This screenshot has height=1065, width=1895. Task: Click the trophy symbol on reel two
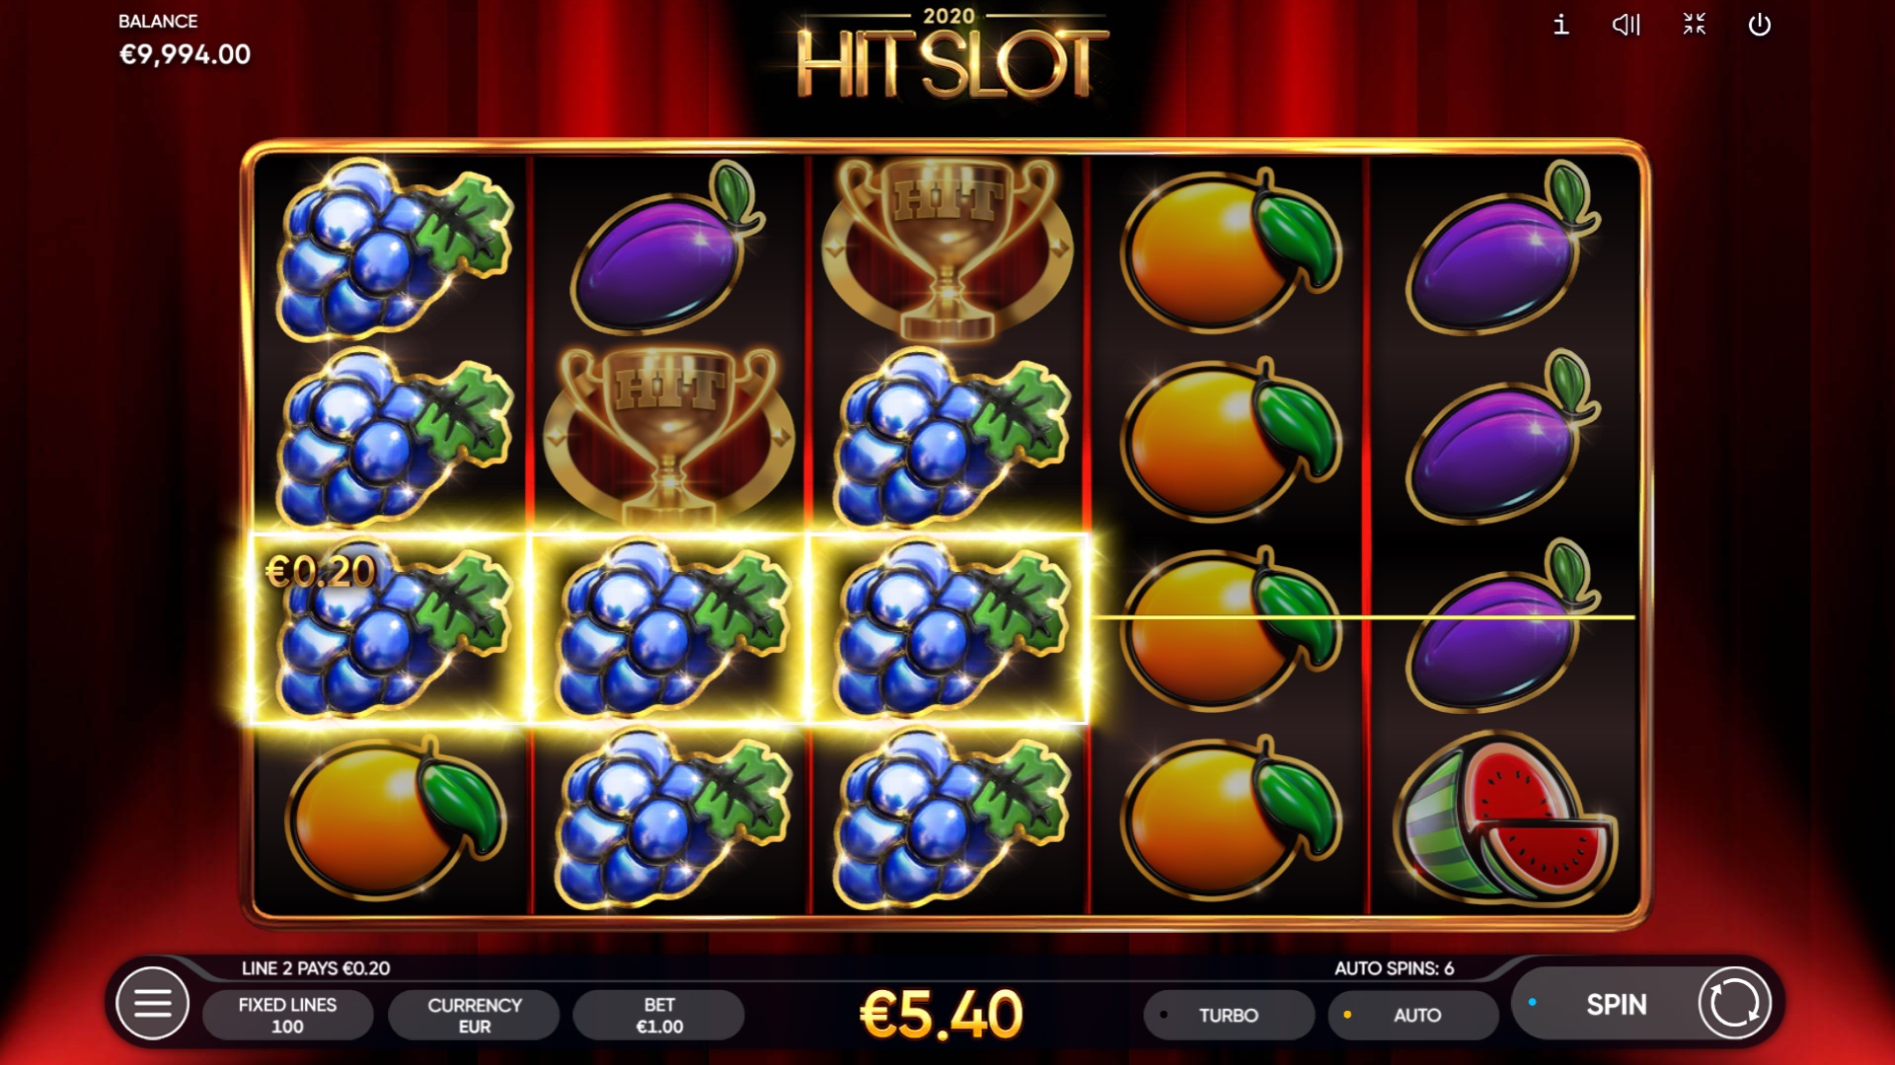click(669, 436)
